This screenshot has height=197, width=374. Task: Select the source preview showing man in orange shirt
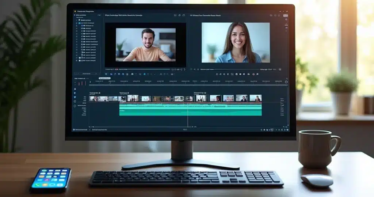pyautogui.click(x=146, y=45)
